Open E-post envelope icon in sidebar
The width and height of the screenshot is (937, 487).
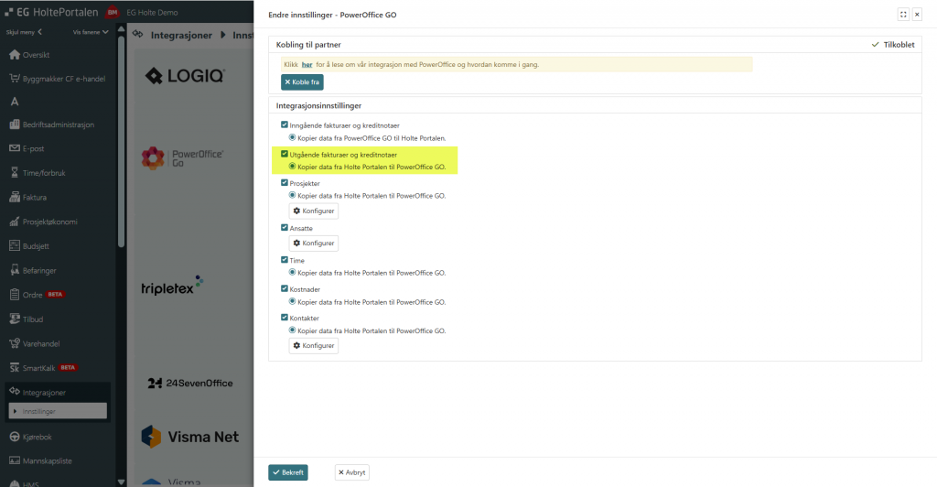coord(15,148)
